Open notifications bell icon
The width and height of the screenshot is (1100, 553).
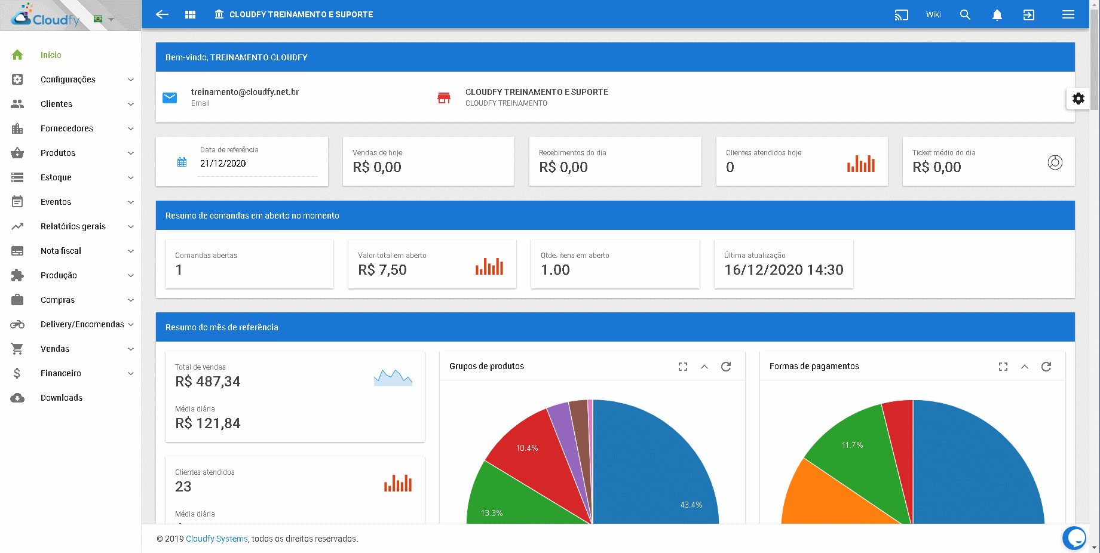[997, 15]
